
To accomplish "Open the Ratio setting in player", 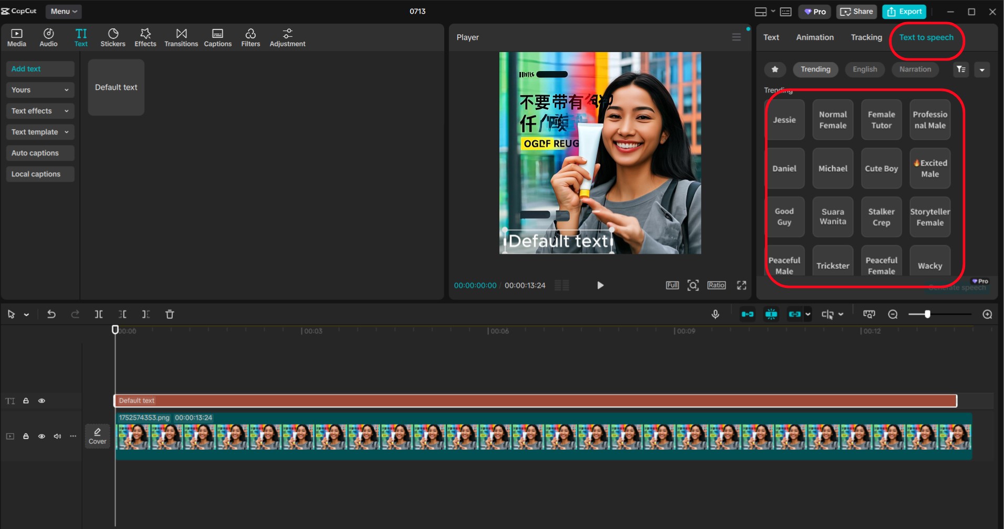I will pyautogui.click(x=716, y=285).
